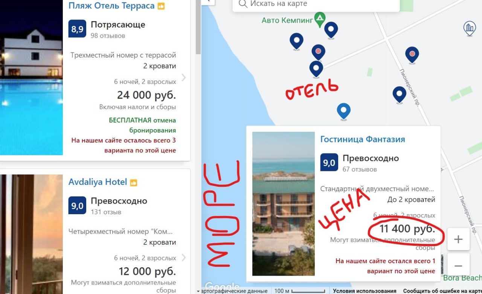Click the red-dotted pin on Пионерский пр.
The height and width of the screenshot is (294, 482).
pos(412,55)
